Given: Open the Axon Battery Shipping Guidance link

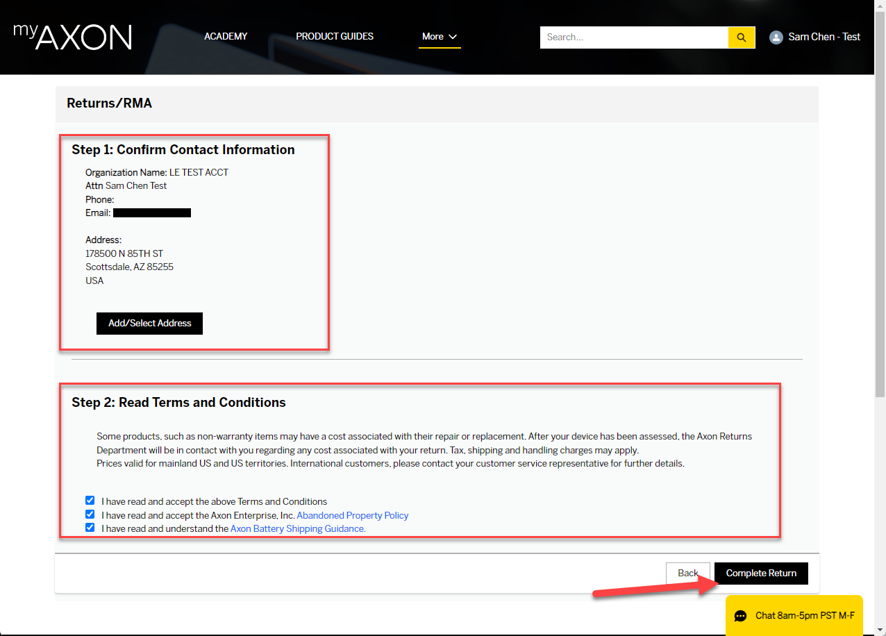Looking at the screenshot, I should [x=296, y=528].
